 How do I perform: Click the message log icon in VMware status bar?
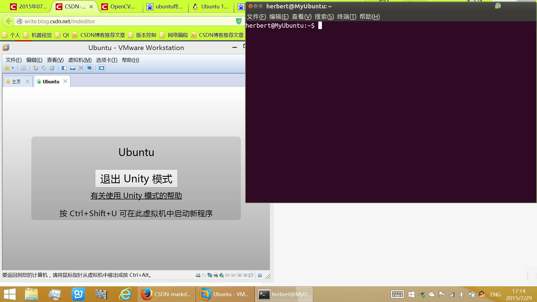point(260,275)
